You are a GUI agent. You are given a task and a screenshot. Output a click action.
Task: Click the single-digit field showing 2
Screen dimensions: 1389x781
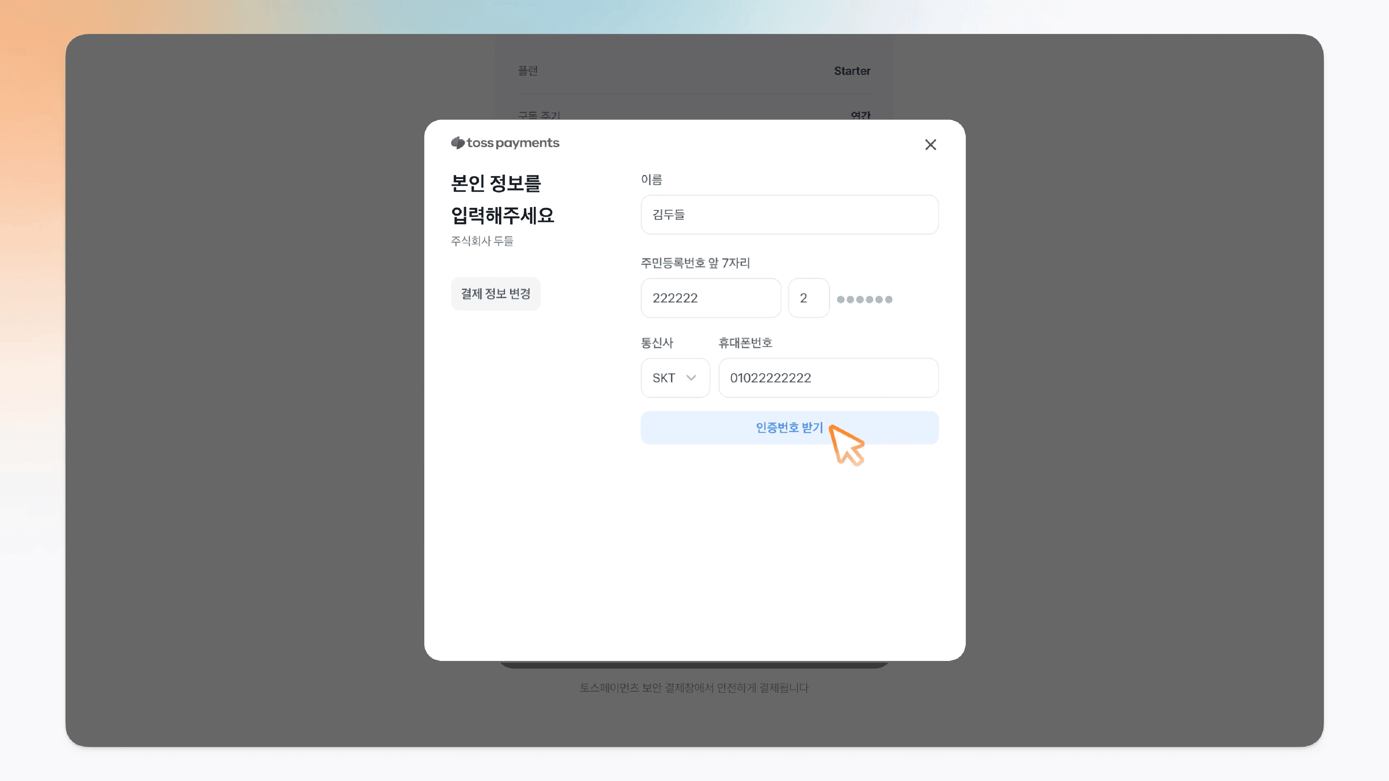coord(808,298)
